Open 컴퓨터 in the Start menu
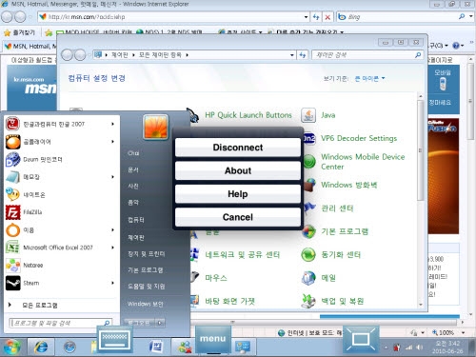 [x=136, y=220]
